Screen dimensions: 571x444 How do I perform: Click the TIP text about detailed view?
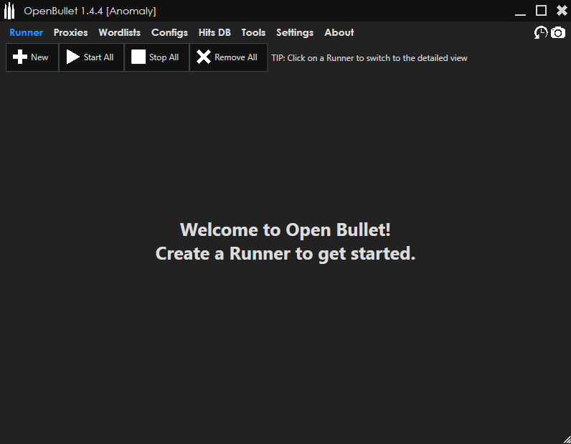[369, 58]
